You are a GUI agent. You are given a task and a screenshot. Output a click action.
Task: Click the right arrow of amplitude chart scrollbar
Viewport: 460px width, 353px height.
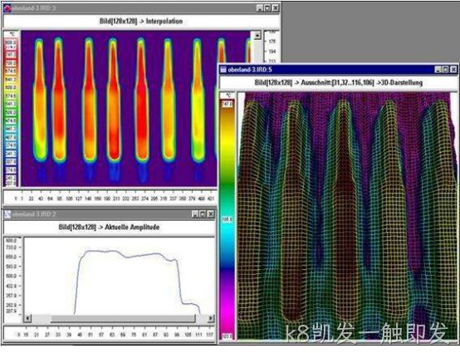[x=211, y=318]
